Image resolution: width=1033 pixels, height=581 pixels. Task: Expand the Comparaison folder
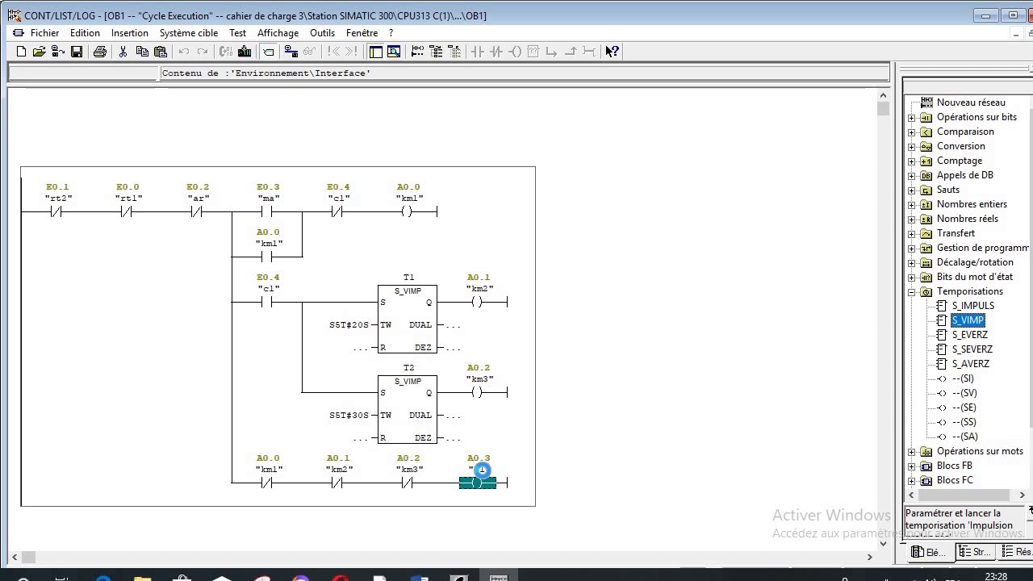[x=912, y=132]
